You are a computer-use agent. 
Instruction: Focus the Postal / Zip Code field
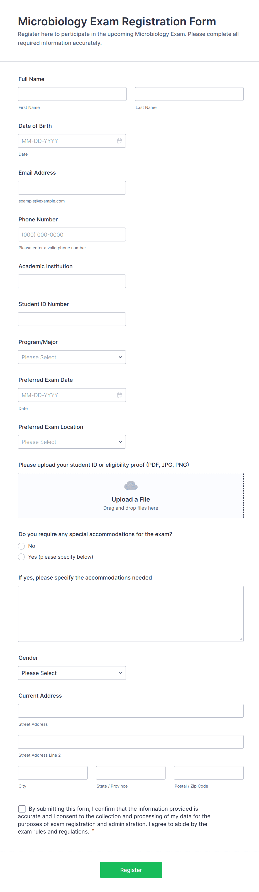(x=208, y=773)
